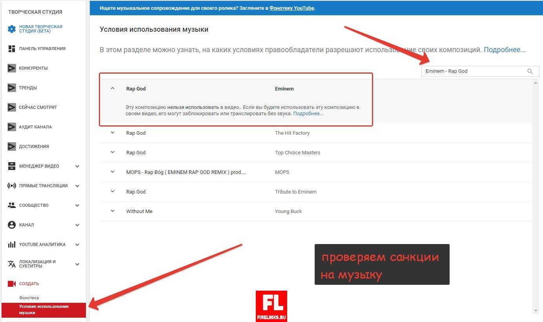Click Top Choice Masters artist text
The height and width of the screenshot is (322, 543).
pos(298,152)
